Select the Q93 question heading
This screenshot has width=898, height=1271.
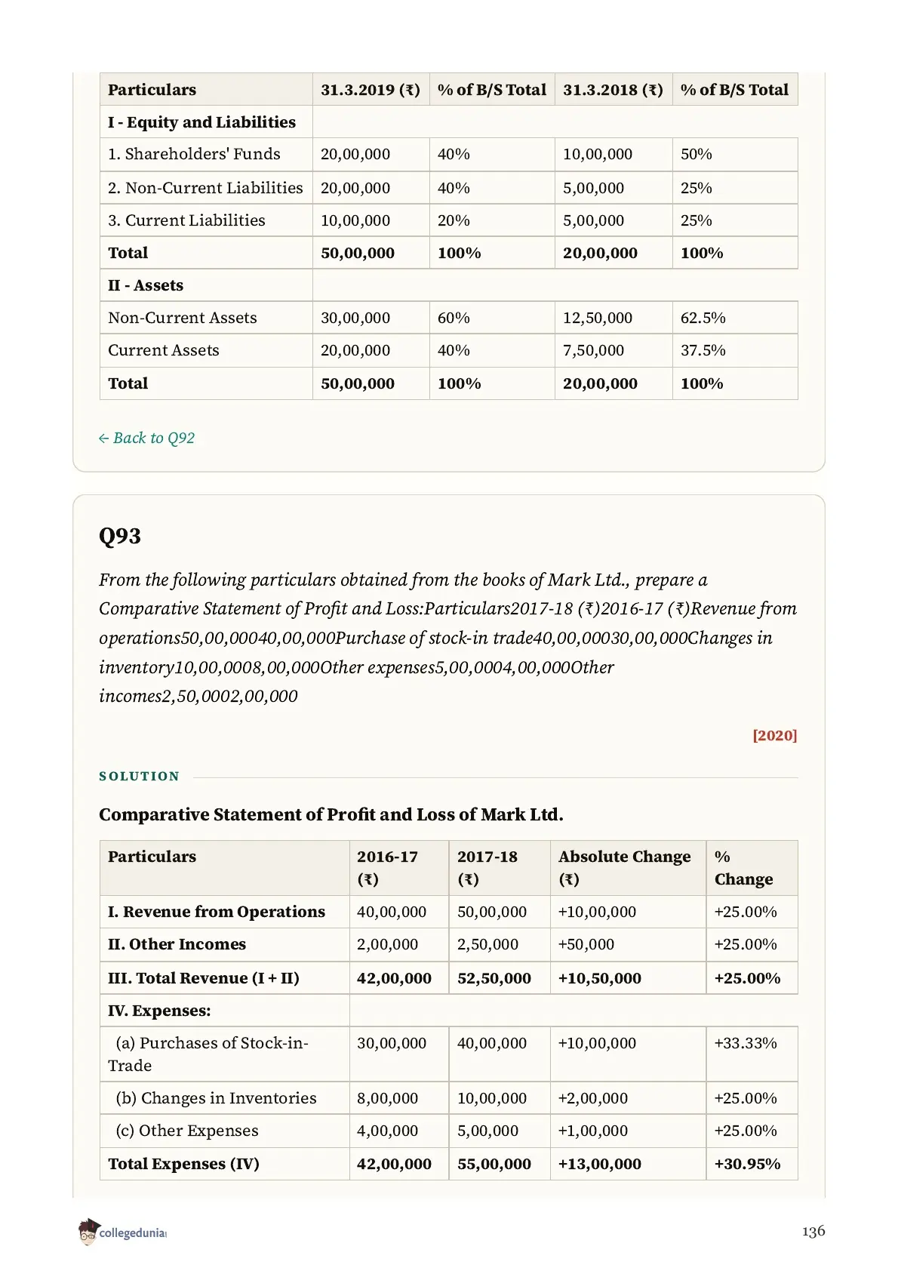[120, 536]
